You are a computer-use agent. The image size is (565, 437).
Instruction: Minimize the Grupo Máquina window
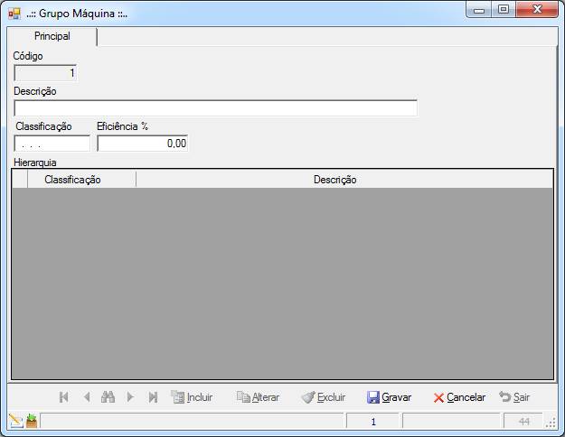pos(479,10)
